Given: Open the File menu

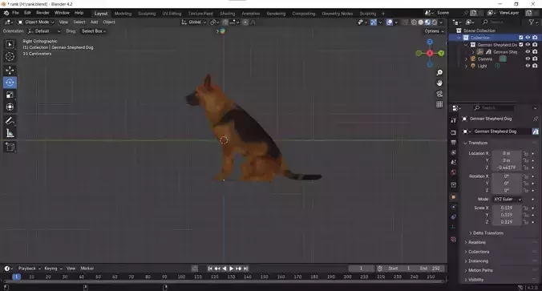Looking at the screenshot, I should click(x=15, y=13).
